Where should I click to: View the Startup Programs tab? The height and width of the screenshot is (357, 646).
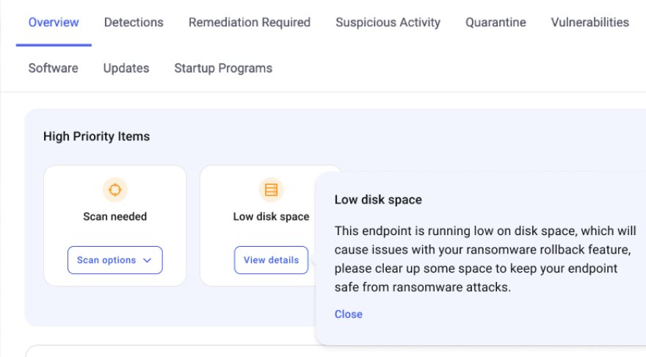click(x=223, y=68)
